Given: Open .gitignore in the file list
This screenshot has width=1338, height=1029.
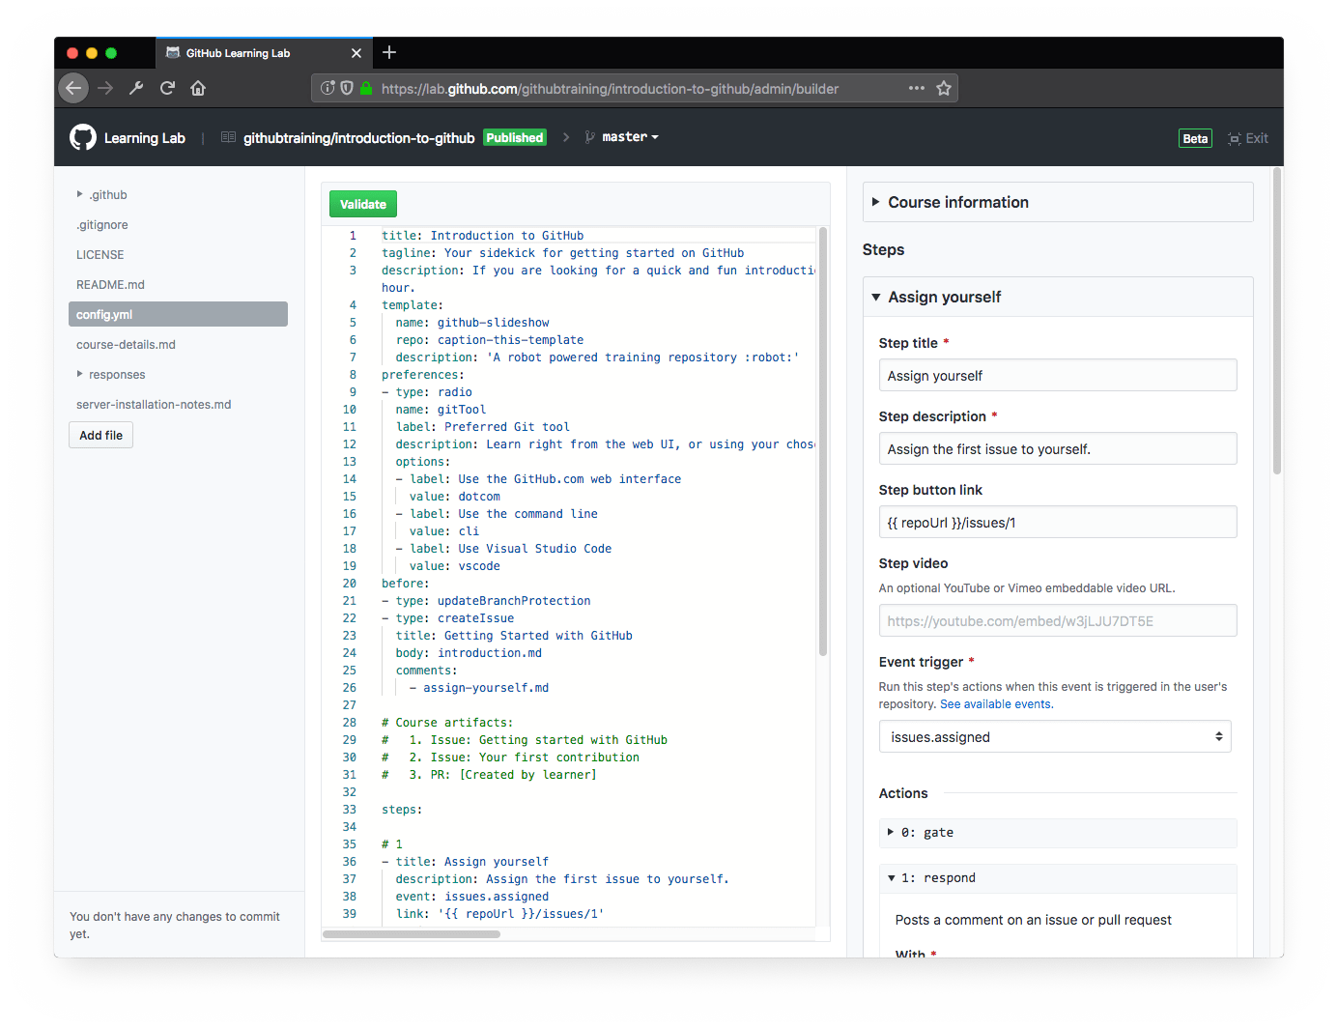Looking at the screenshot, I should 102,224.
